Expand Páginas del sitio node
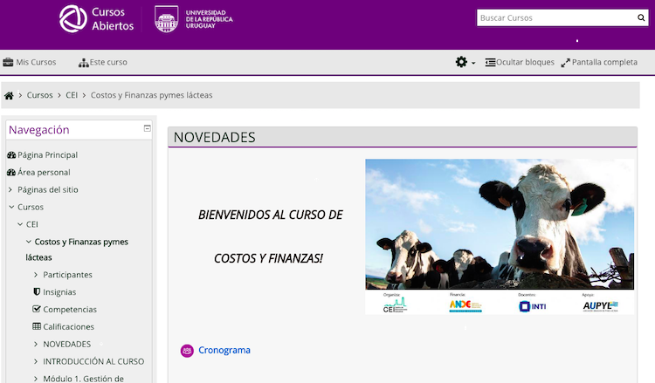The width and height of the screenshot is (655, 383). coord(10,190)
